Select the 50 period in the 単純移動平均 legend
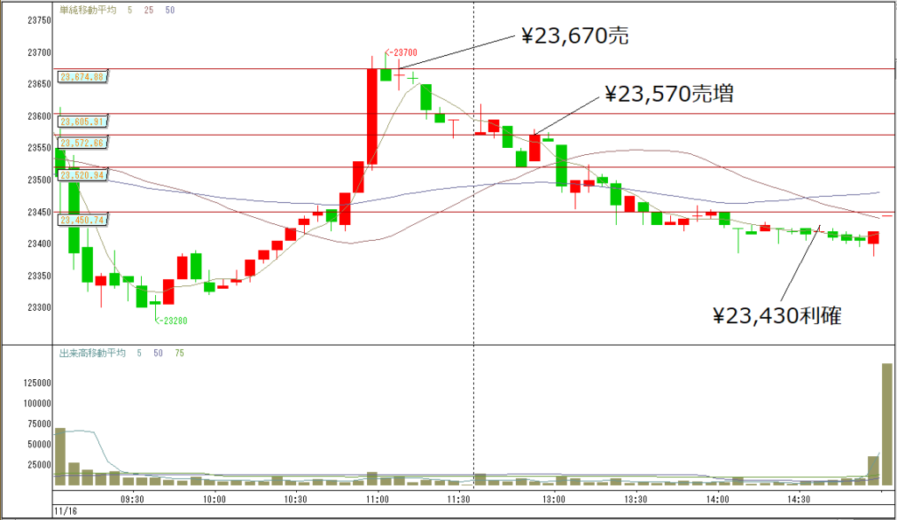Viewport: 897px width, 520px height. click(x=170, y=11)
